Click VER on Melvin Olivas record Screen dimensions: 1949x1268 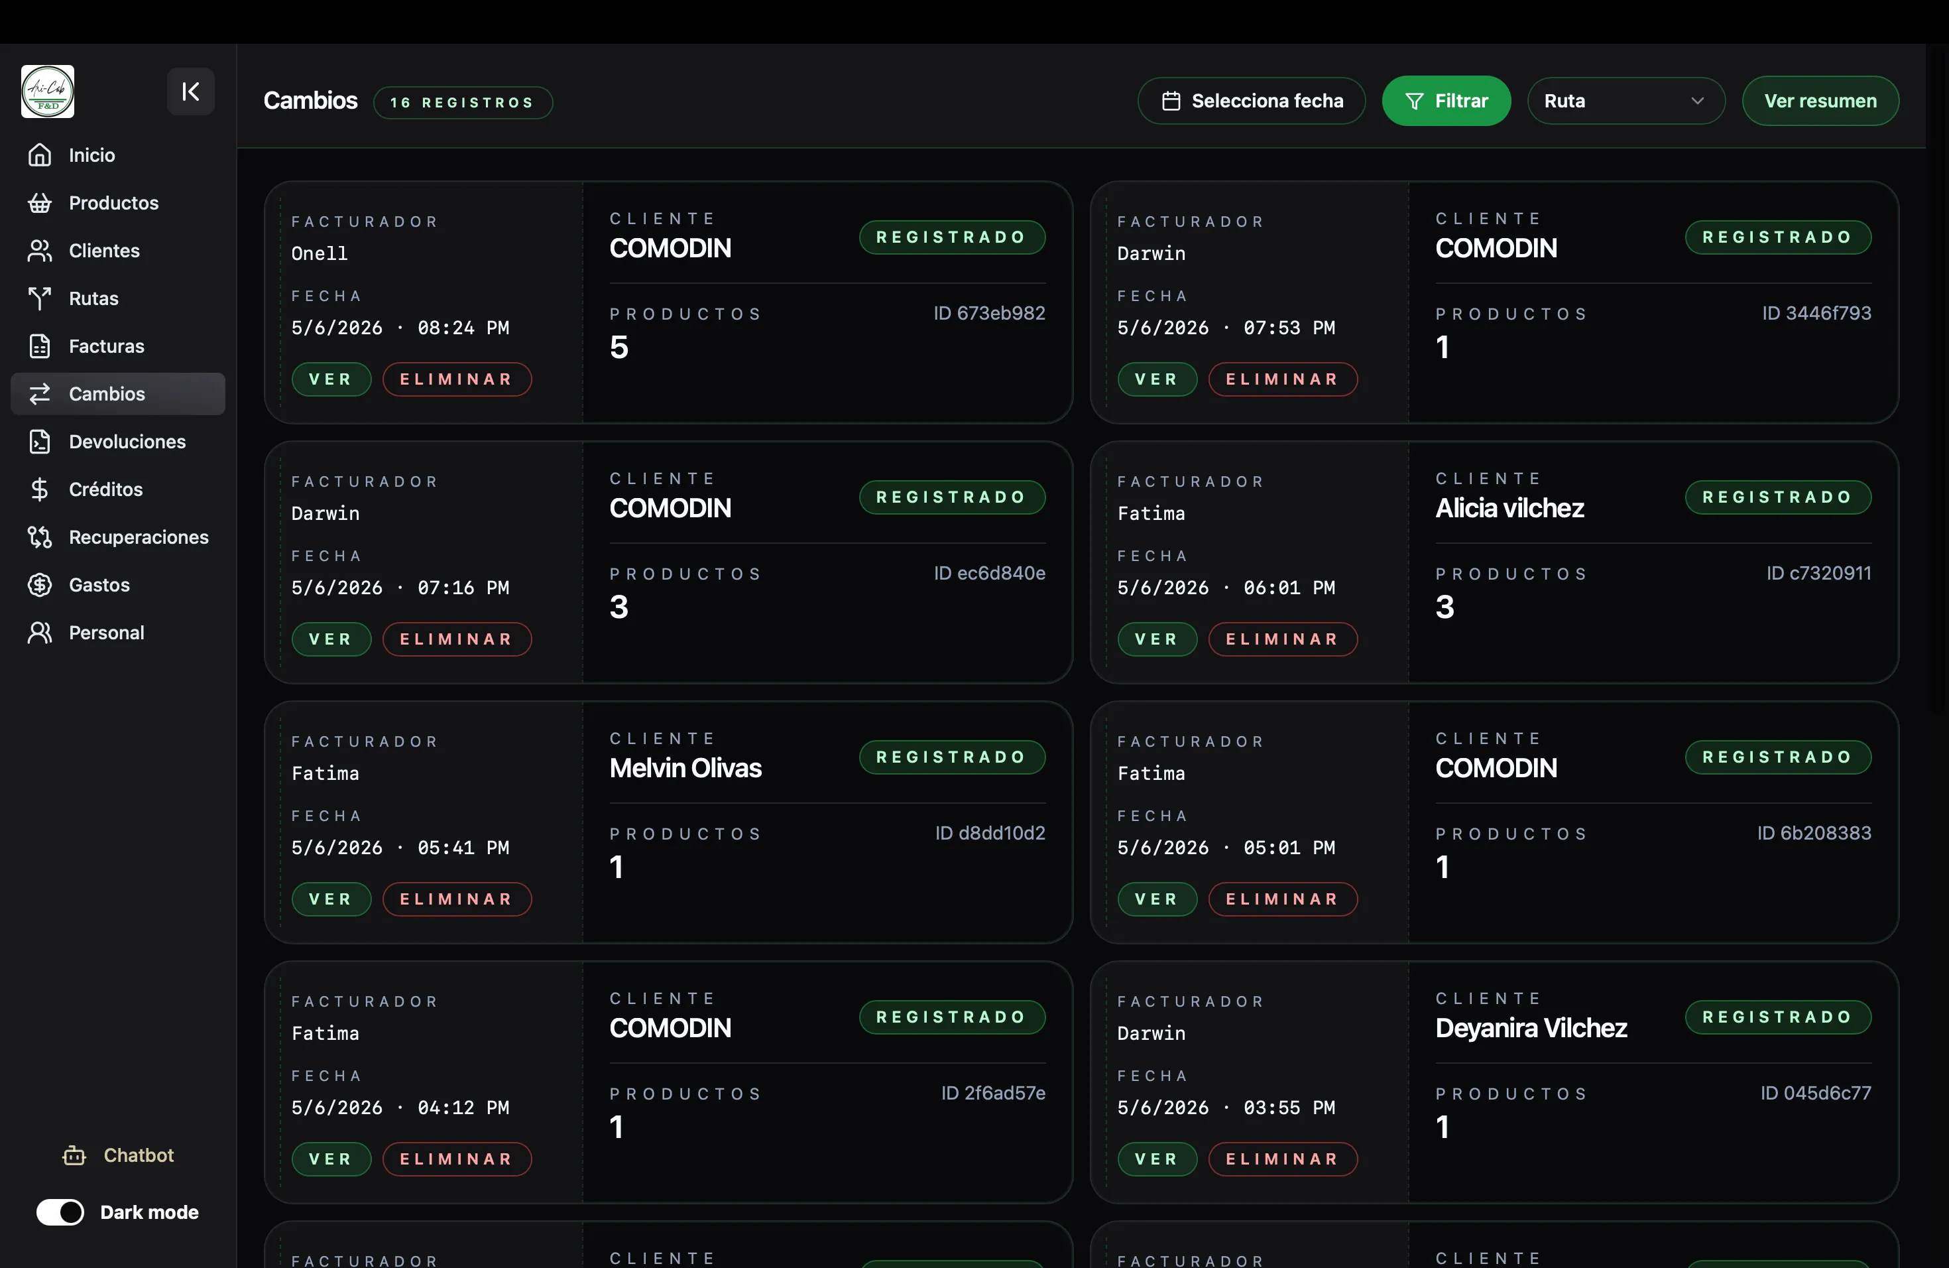[x=331, y=899]
